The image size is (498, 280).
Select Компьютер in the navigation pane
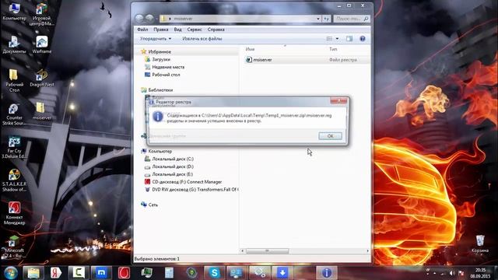pyautogui.click(x=160, y=151)
